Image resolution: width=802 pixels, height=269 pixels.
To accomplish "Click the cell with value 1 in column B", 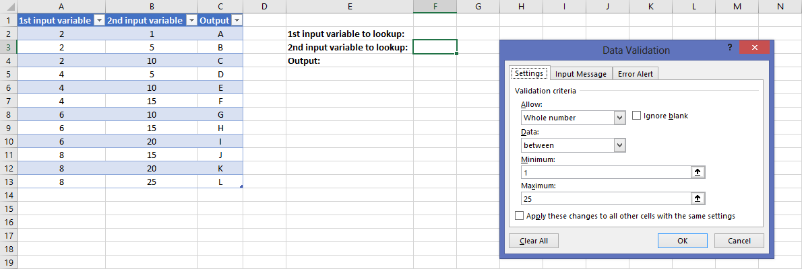I will point(152,34).
